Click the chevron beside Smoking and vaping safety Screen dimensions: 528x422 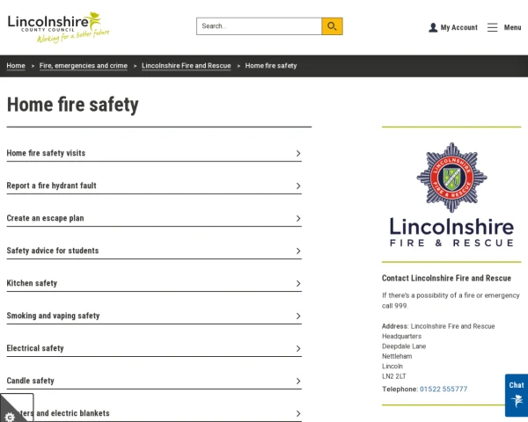coord(298,316)
